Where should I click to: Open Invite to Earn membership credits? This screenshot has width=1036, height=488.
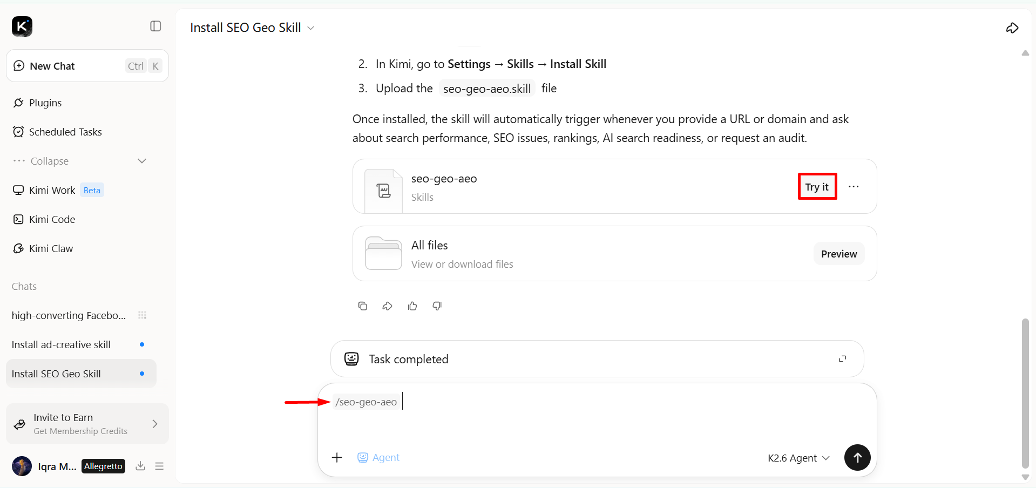[87, 424]
